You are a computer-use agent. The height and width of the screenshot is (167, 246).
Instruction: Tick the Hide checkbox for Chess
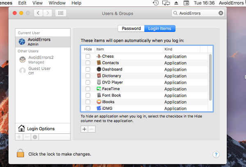(88, 56)
